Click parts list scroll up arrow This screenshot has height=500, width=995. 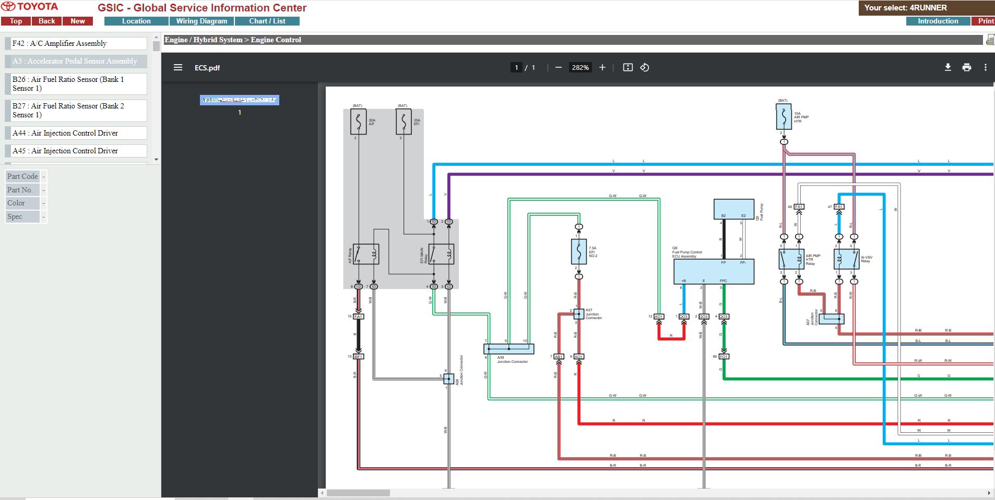pos(156,37)
